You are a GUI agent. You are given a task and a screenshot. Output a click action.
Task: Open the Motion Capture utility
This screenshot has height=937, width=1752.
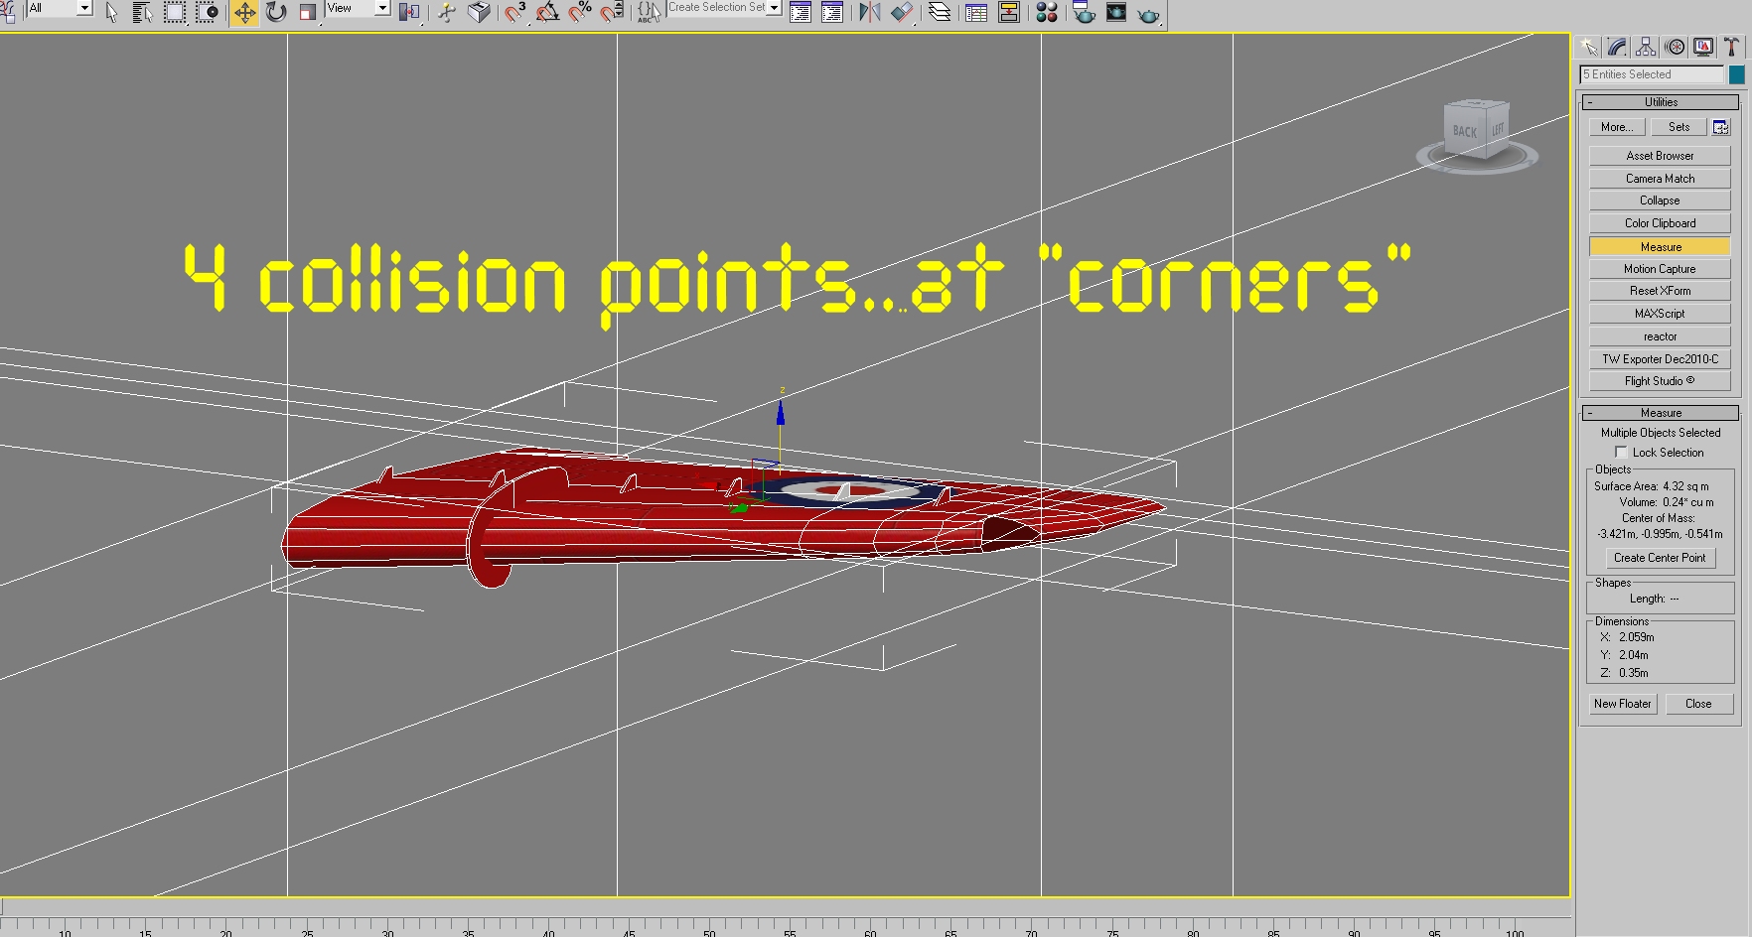point(1660,269)
